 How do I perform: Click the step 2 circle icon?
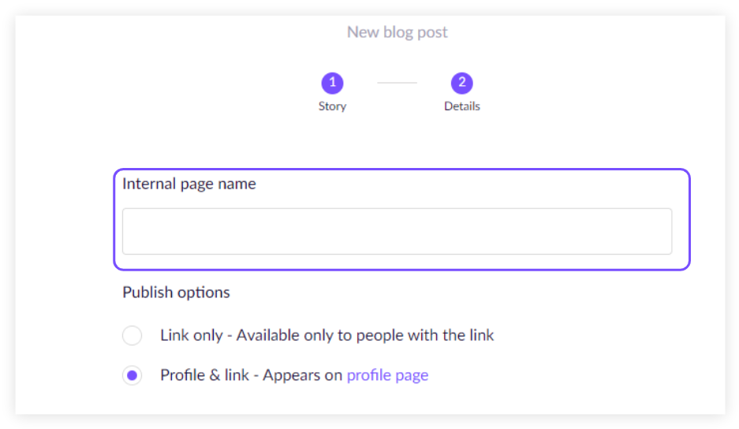461,83
